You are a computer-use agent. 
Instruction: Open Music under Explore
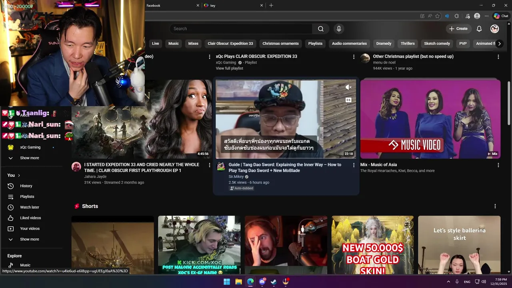tap(25, 265)
